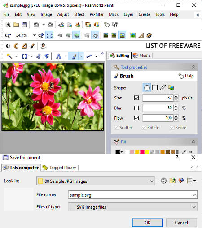
Task: Click the undo arrow icon
Action: [x=36, y=25]
